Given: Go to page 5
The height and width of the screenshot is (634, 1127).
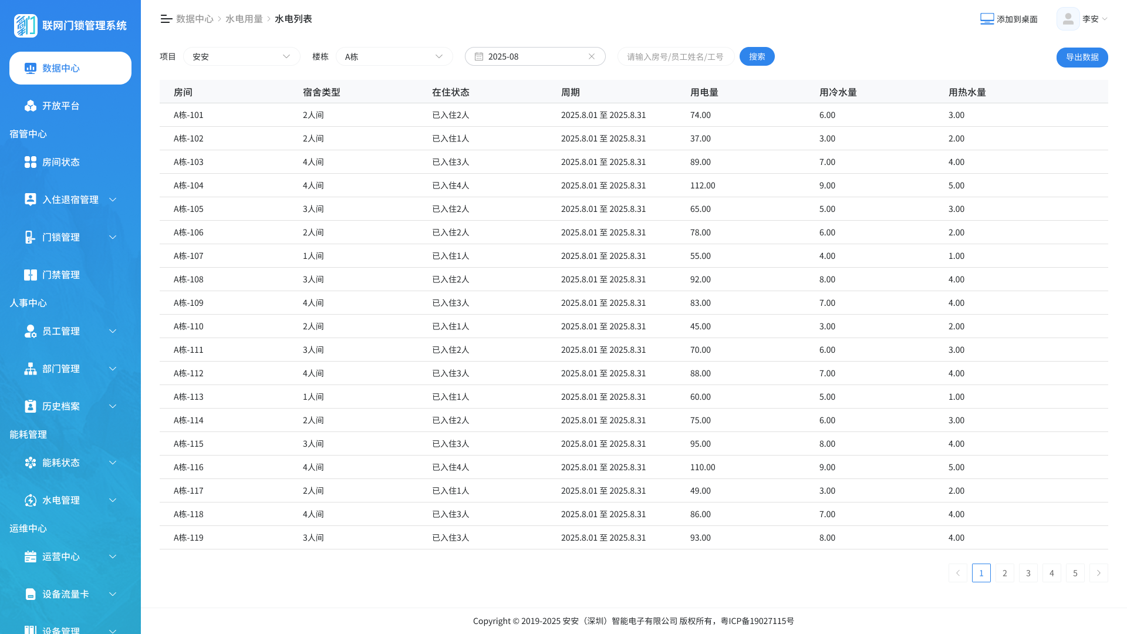Looking at the screenshot, I should click(1075, 573).
